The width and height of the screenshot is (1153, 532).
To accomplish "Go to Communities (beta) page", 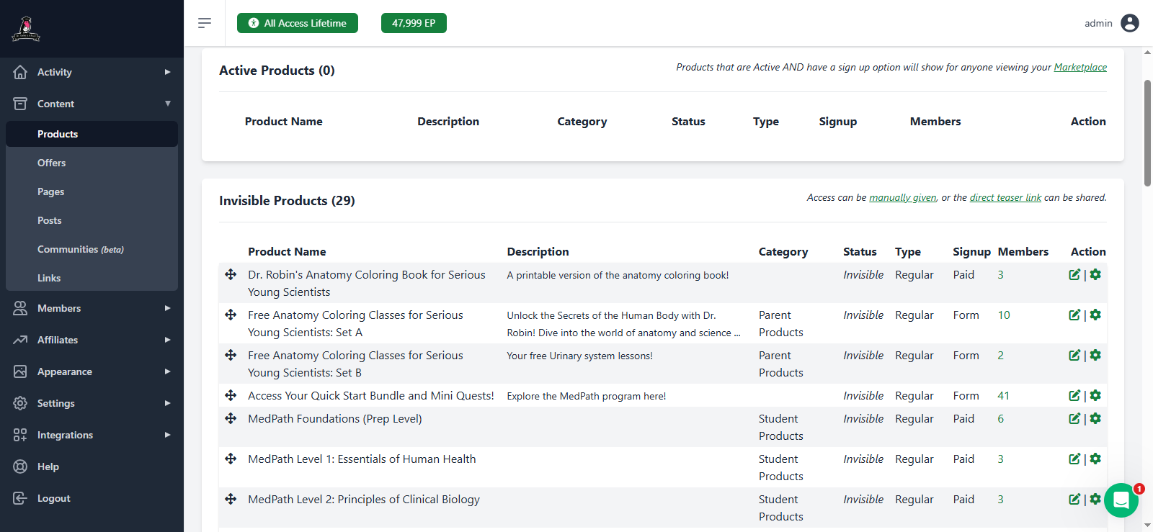I will (80, 249).
